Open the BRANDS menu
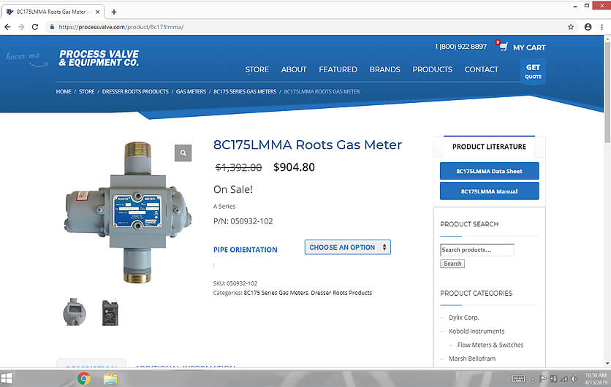The image size is (611, 387). click(x=384, y=69)
